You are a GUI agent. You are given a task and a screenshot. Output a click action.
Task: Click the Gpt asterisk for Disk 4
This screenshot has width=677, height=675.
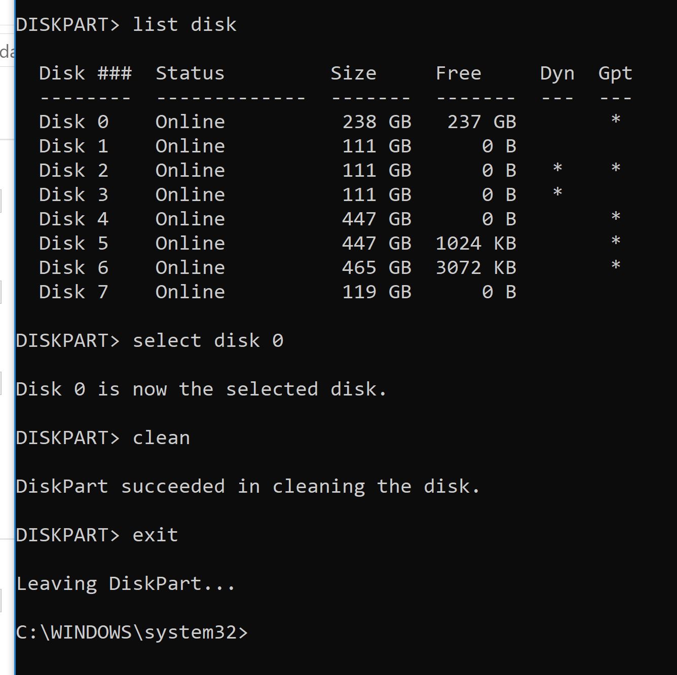616,217
